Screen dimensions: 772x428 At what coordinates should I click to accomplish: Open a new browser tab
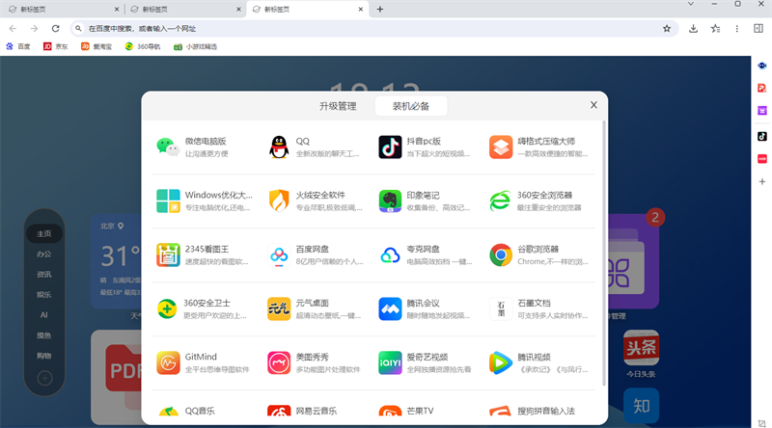379,9
